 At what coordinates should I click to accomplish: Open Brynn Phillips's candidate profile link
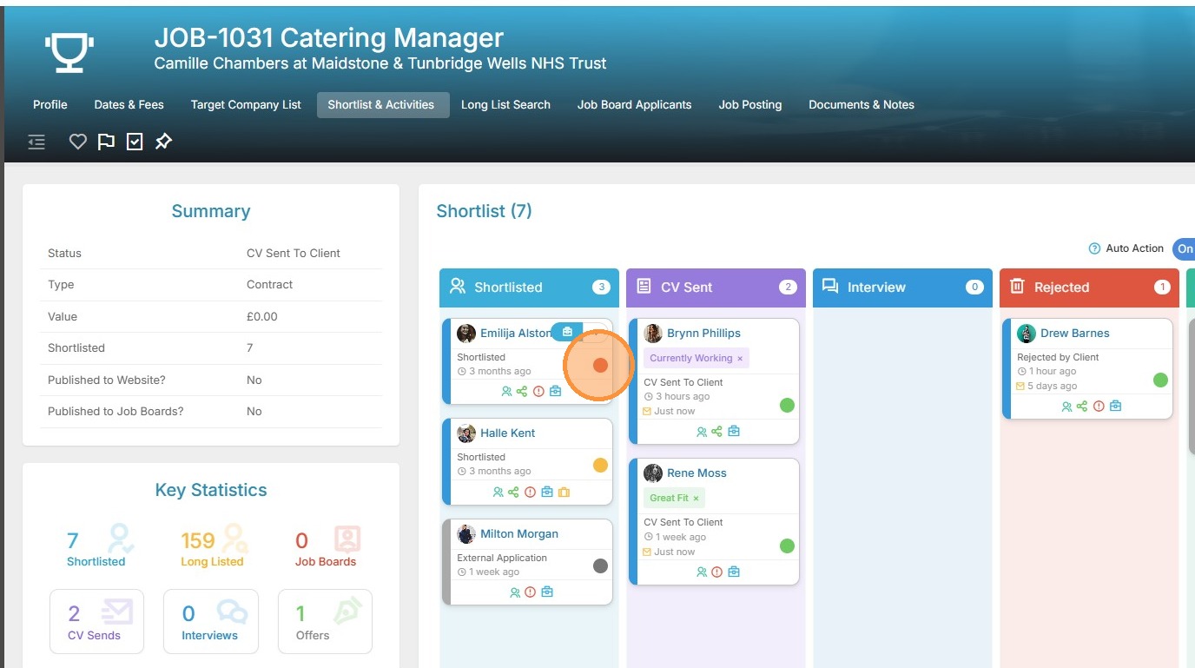point(703,334)
